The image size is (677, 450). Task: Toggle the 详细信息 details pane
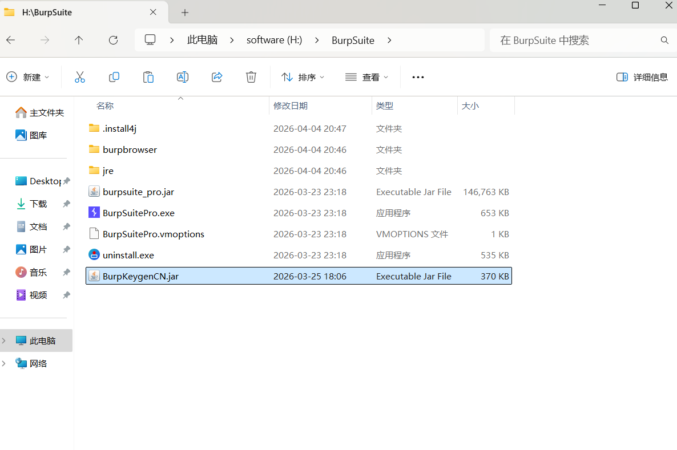[x=642, y=77]
